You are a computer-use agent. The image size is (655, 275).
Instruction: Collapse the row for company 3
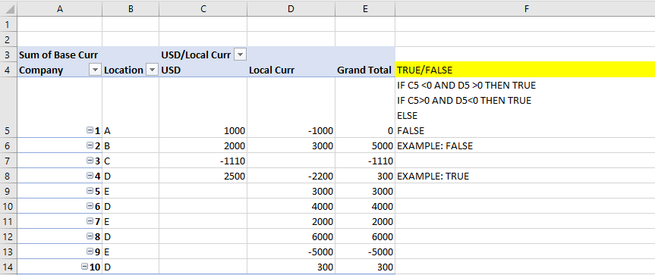(90, 161)
